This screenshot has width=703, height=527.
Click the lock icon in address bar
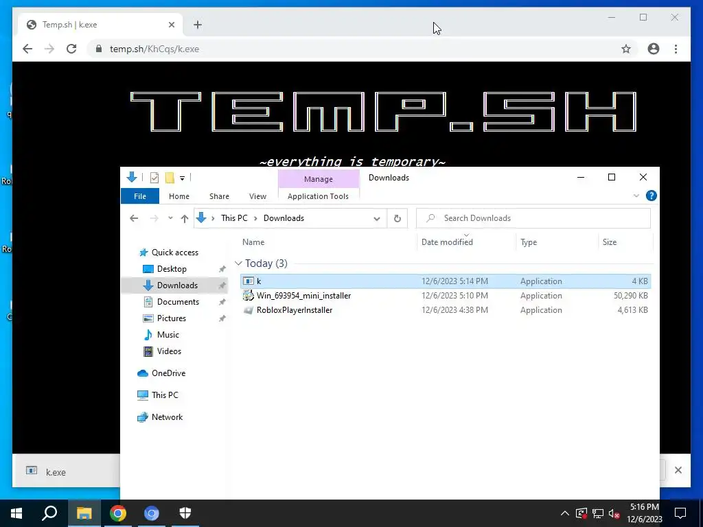coord(99,49)
